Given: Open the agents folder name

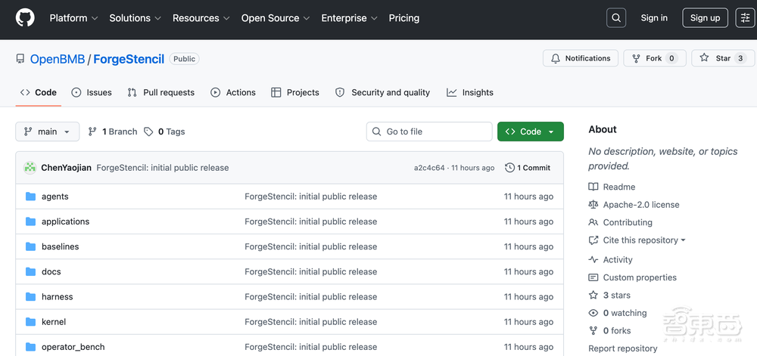Looking at the screenshot, I should [x=55, y=197].
